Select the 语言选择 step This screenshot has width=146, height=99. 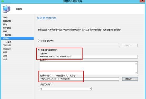pos(7,49)
